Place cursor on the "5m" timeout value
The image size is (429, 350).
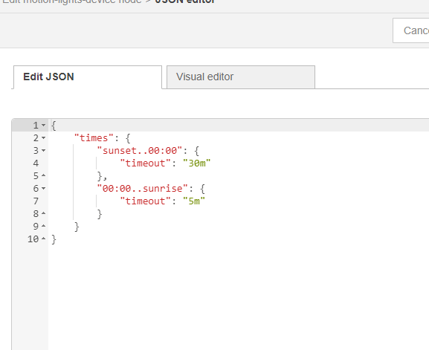coord(194,201)
